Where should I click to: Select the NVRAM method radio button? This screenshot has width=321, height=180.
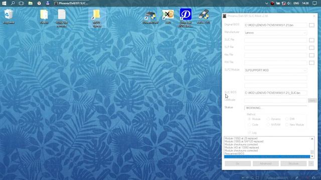(268, 124)
